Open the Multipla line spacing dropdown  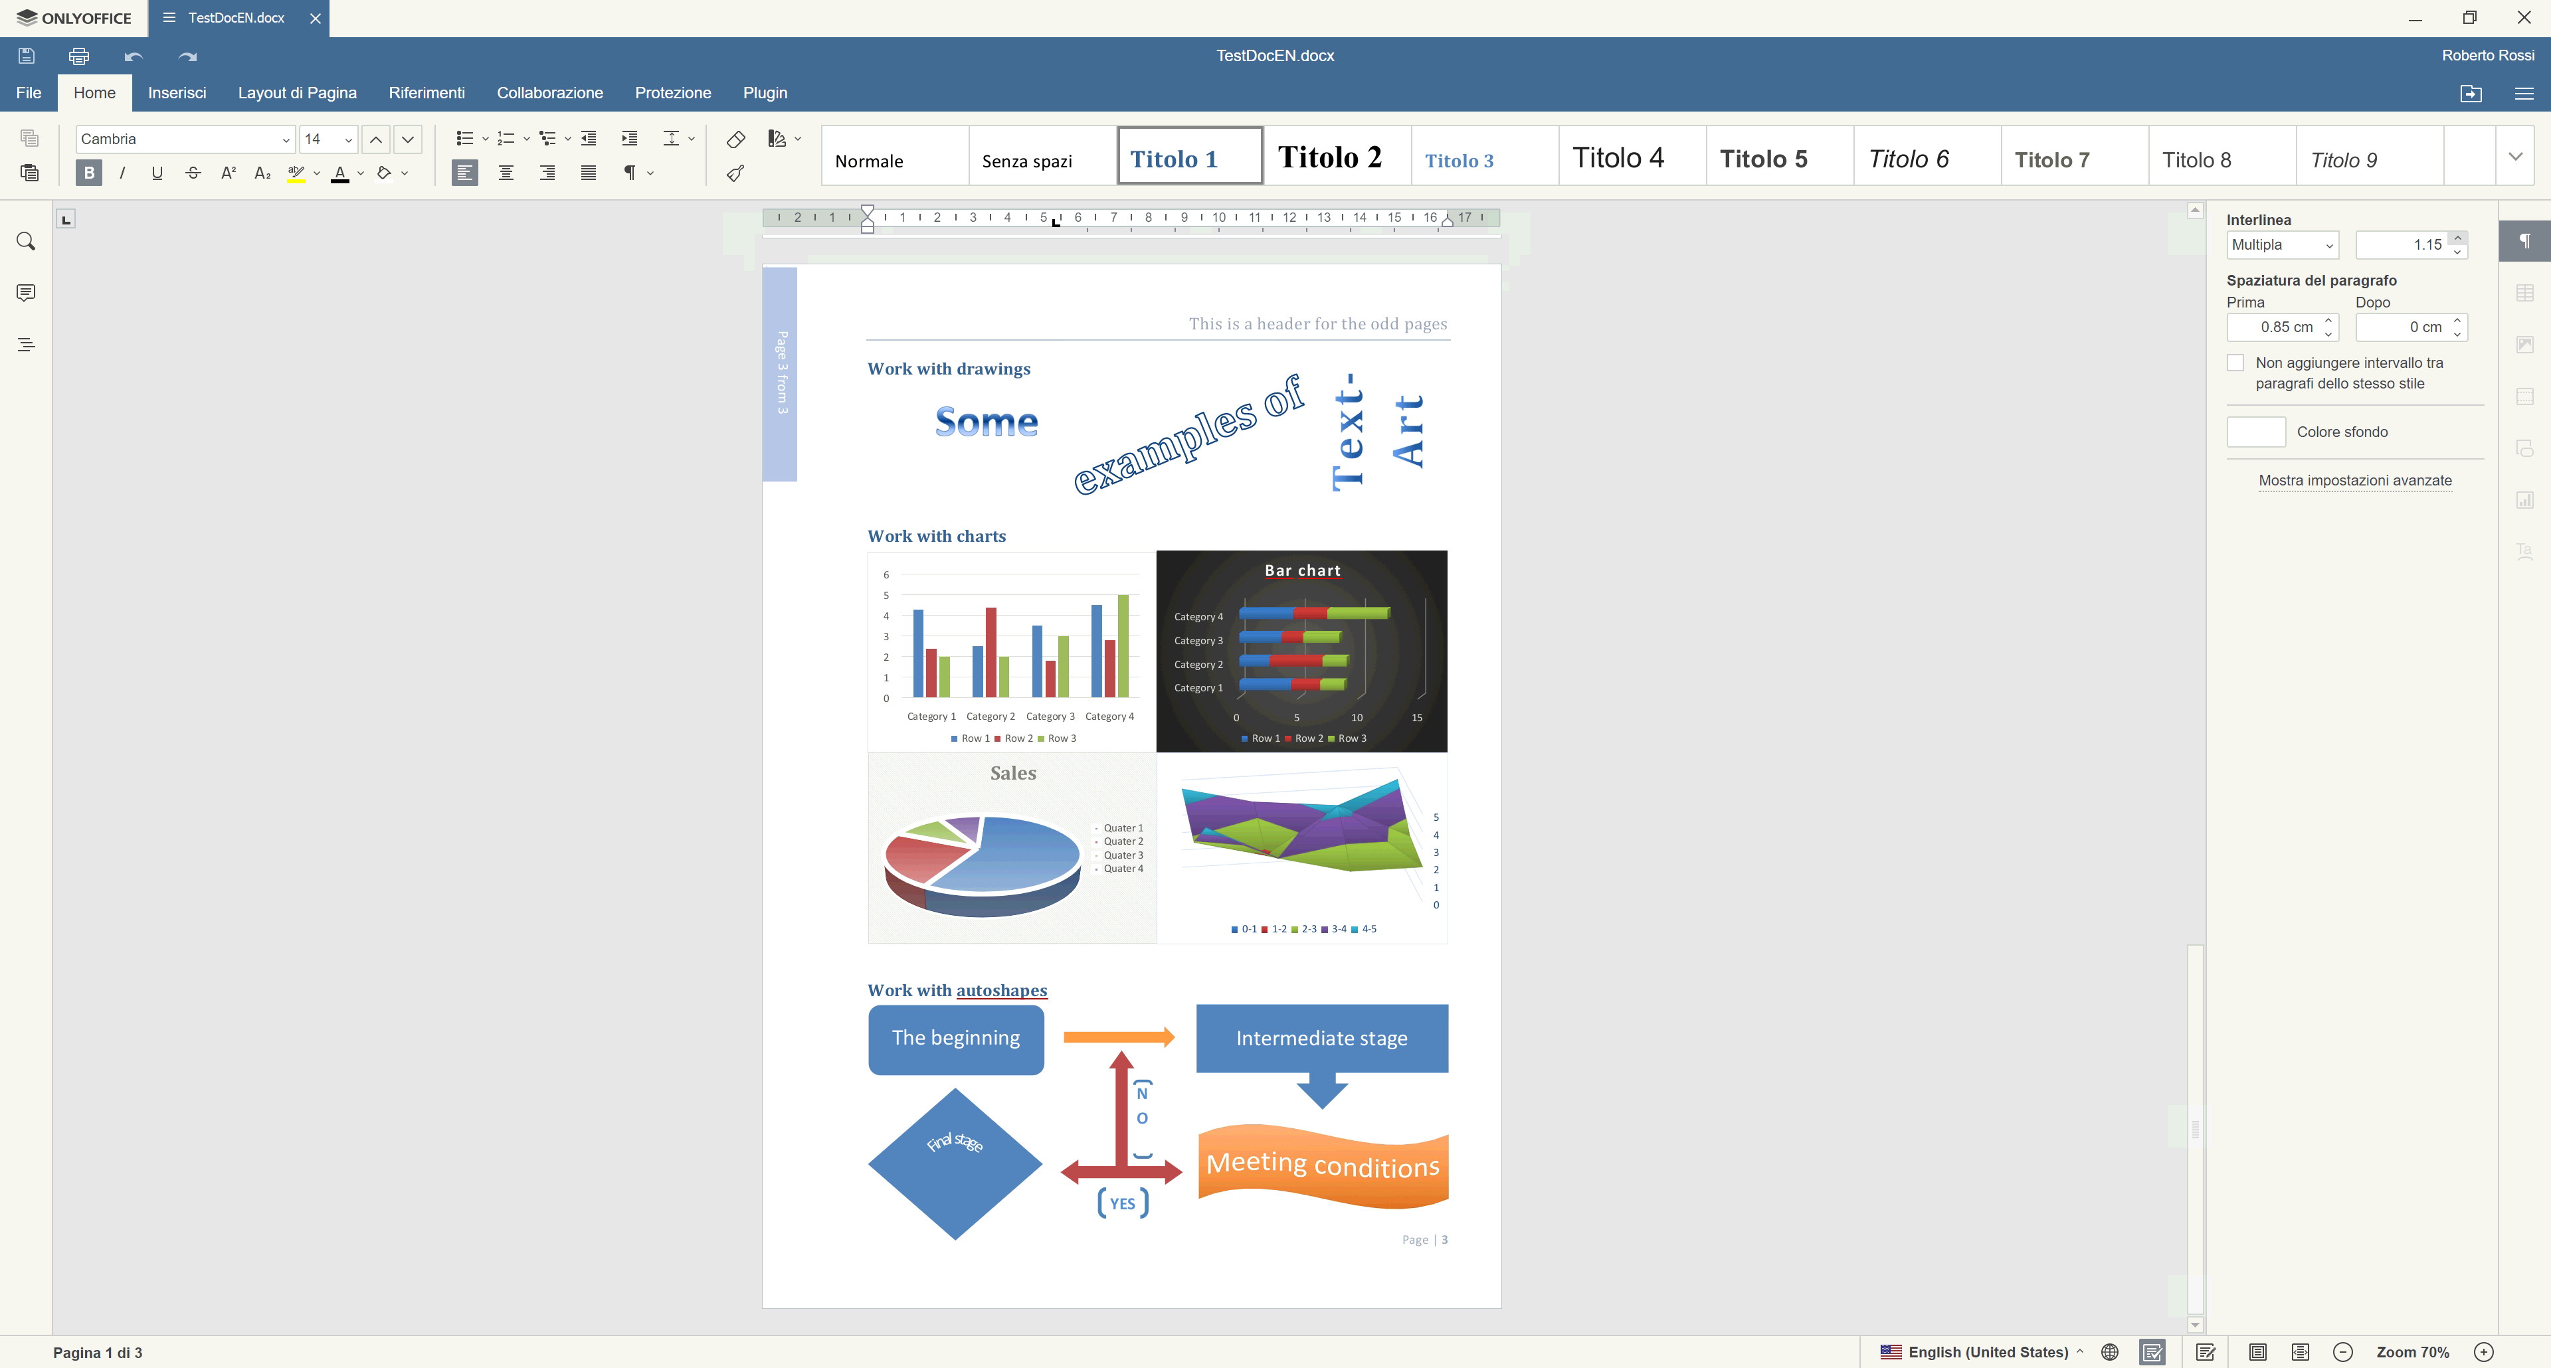tap(2282, 246)
